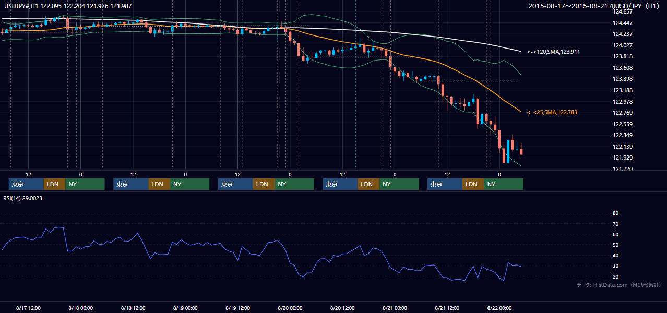The height and width of the screenshot is (313, 667).
Task: Click RSI axis level 30
Action: 615,266
